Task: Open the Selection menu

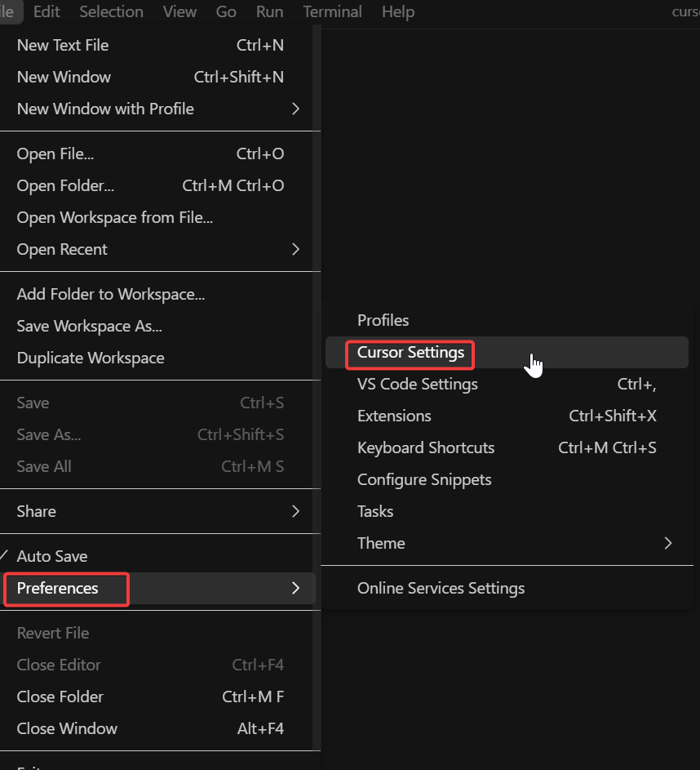Action: click(111, 11)
